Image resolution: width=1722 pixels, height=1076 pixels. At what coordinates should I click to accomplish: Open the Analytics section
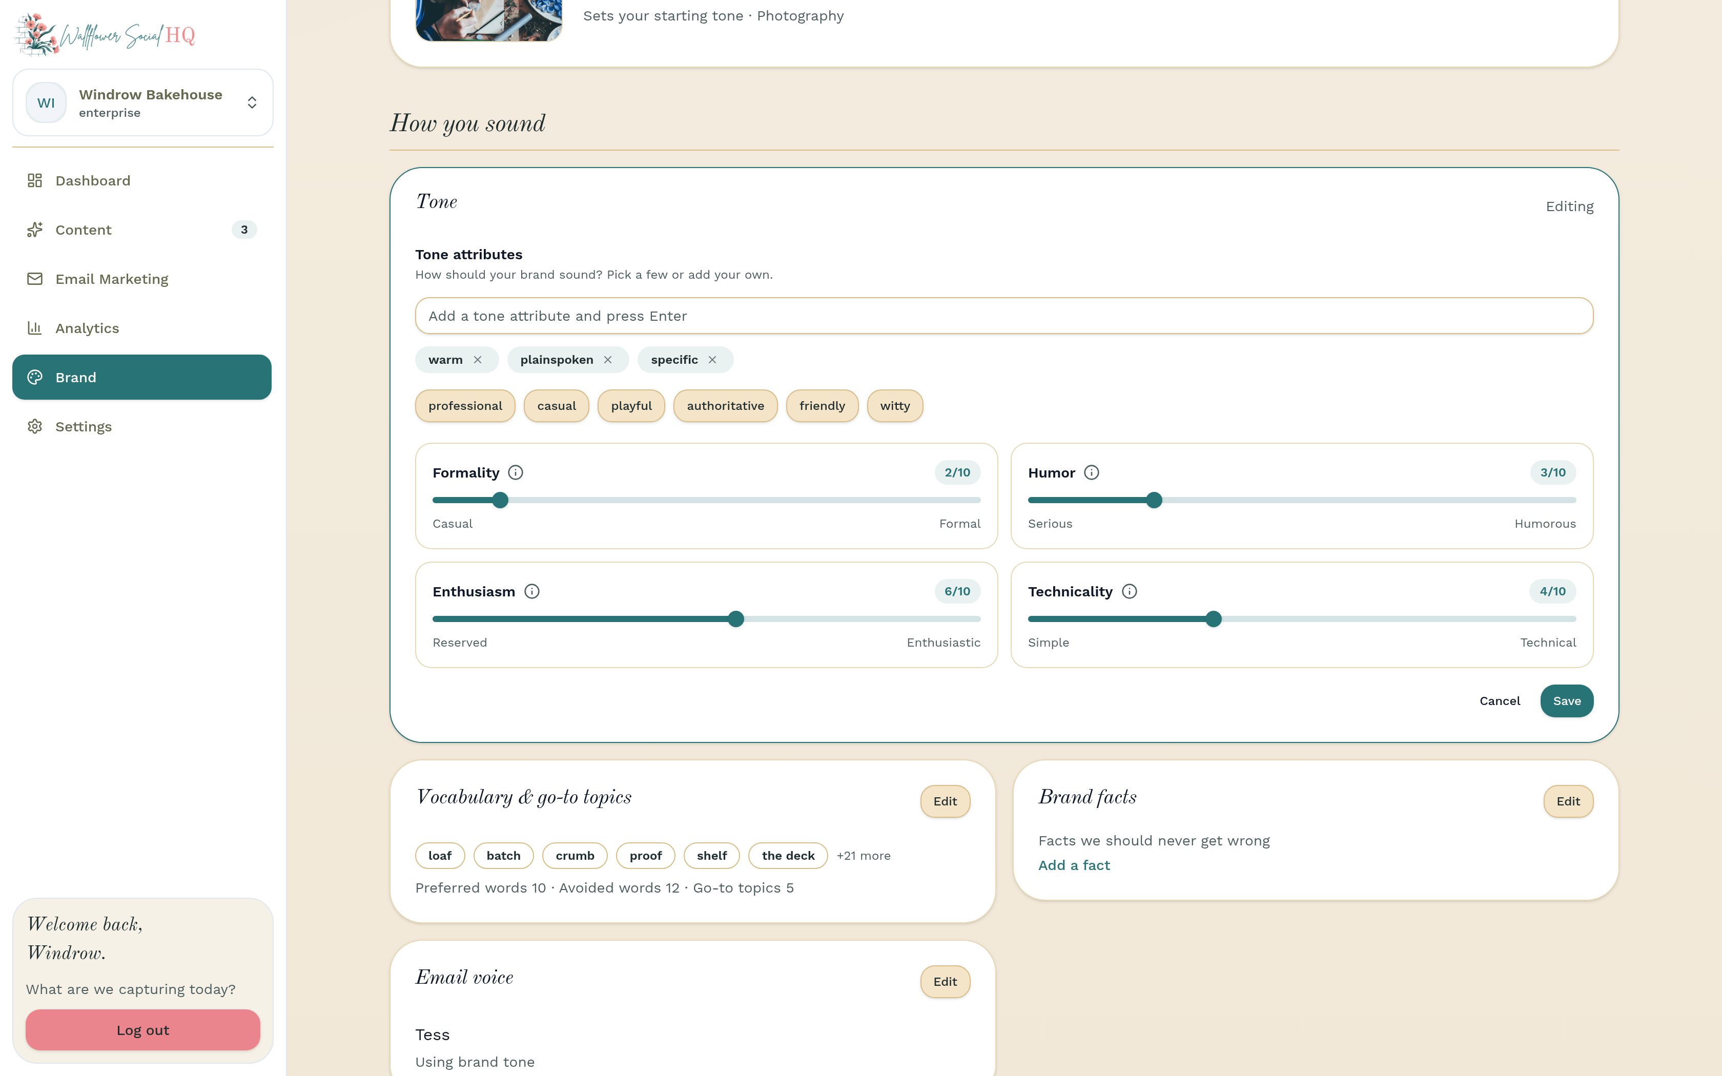[x=141, y=328]
